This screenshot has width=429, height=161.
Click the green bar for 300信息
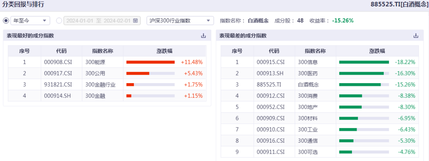point(364,62)
